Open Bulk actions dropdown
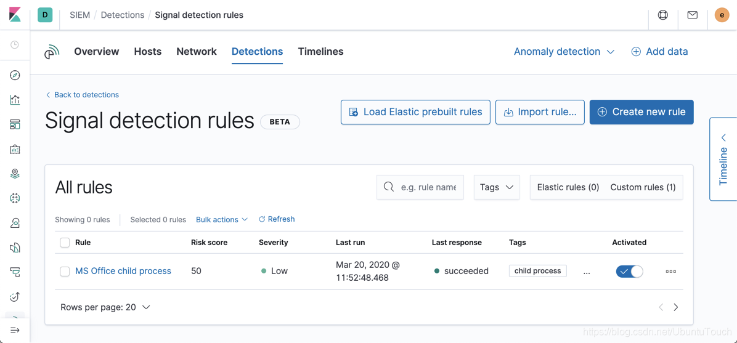The height and width of the screenshot is (343, 737). click(x=222, y=219)
